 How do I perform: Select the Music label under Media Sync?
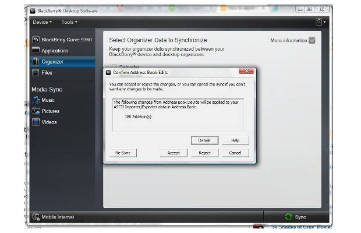[x=48, y=100]
